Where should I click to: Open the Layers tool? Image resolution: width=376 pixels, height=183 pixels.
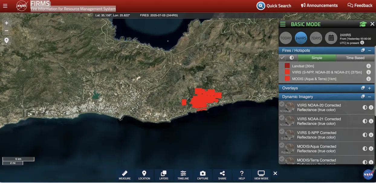[164, 175]
